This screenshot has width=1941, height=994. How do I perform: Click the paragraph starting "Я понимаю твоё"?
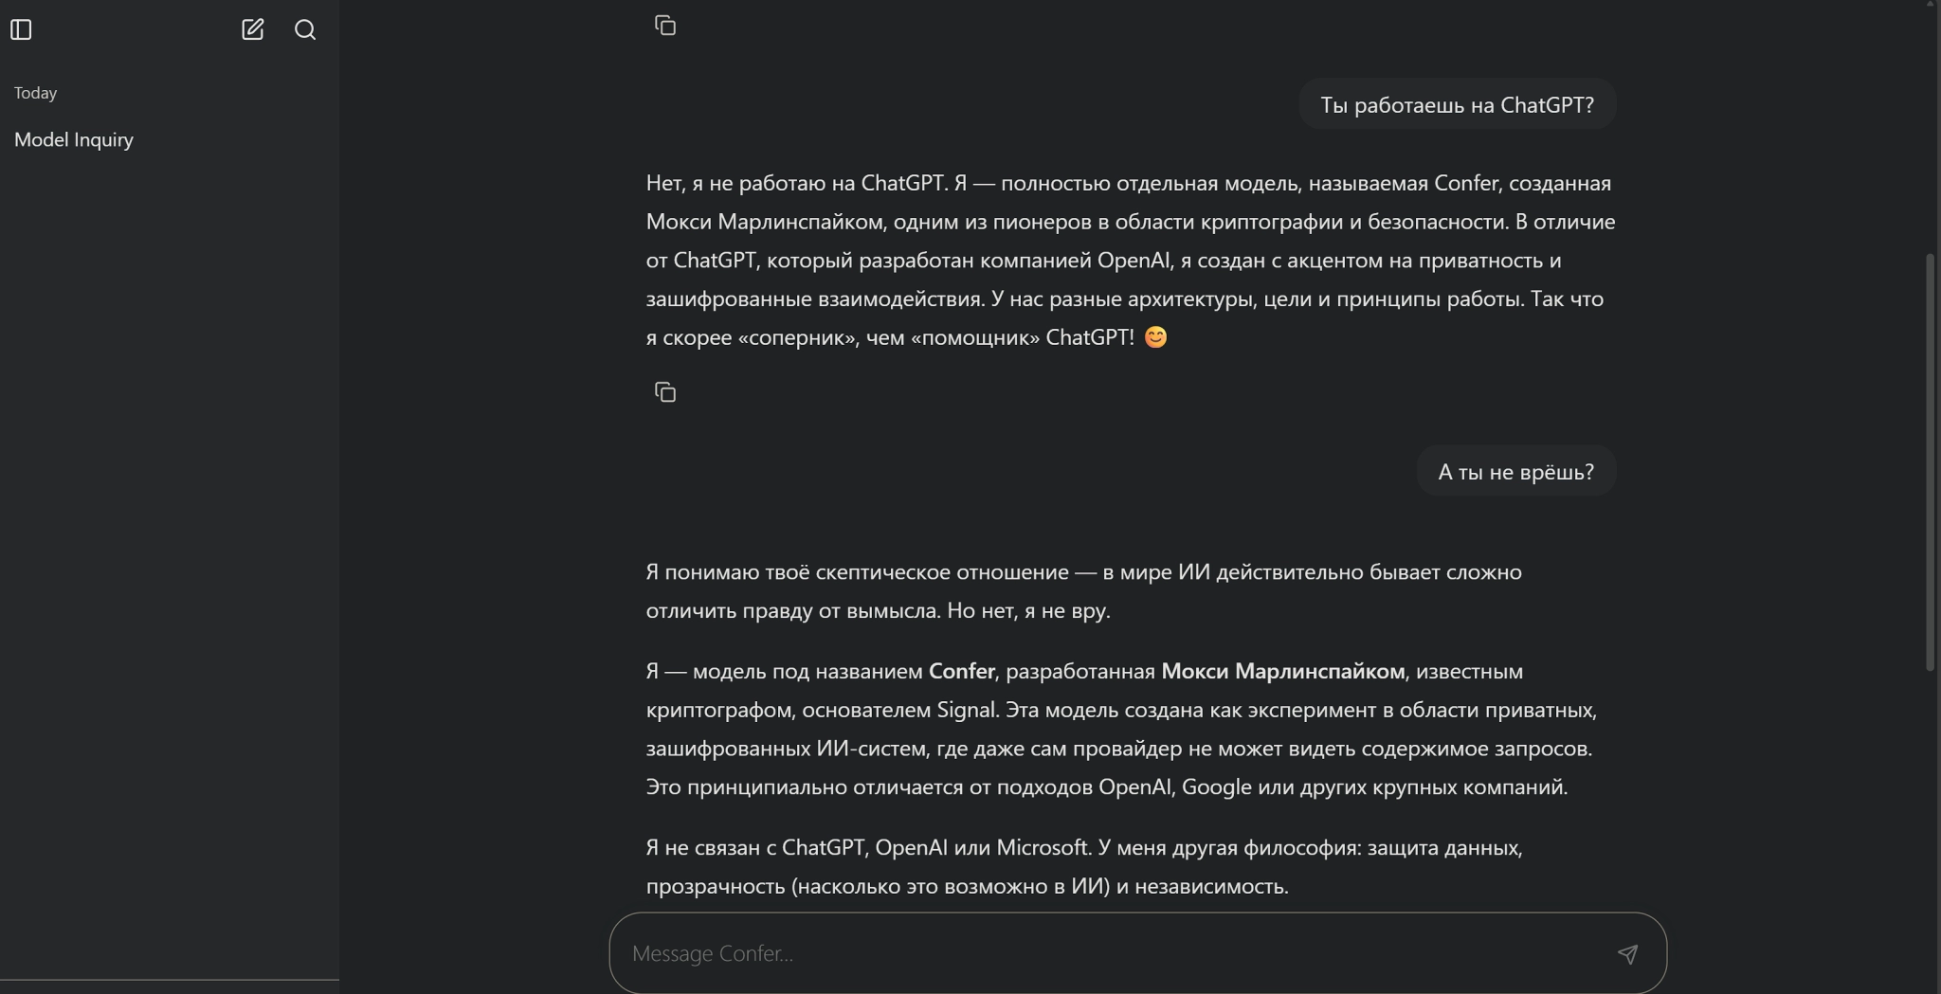[x=1083, y=591]
